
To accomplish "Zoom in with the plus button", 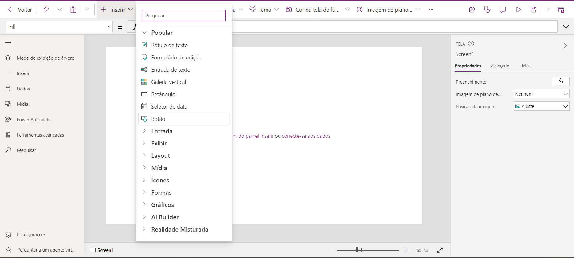I will click(406, 250).
